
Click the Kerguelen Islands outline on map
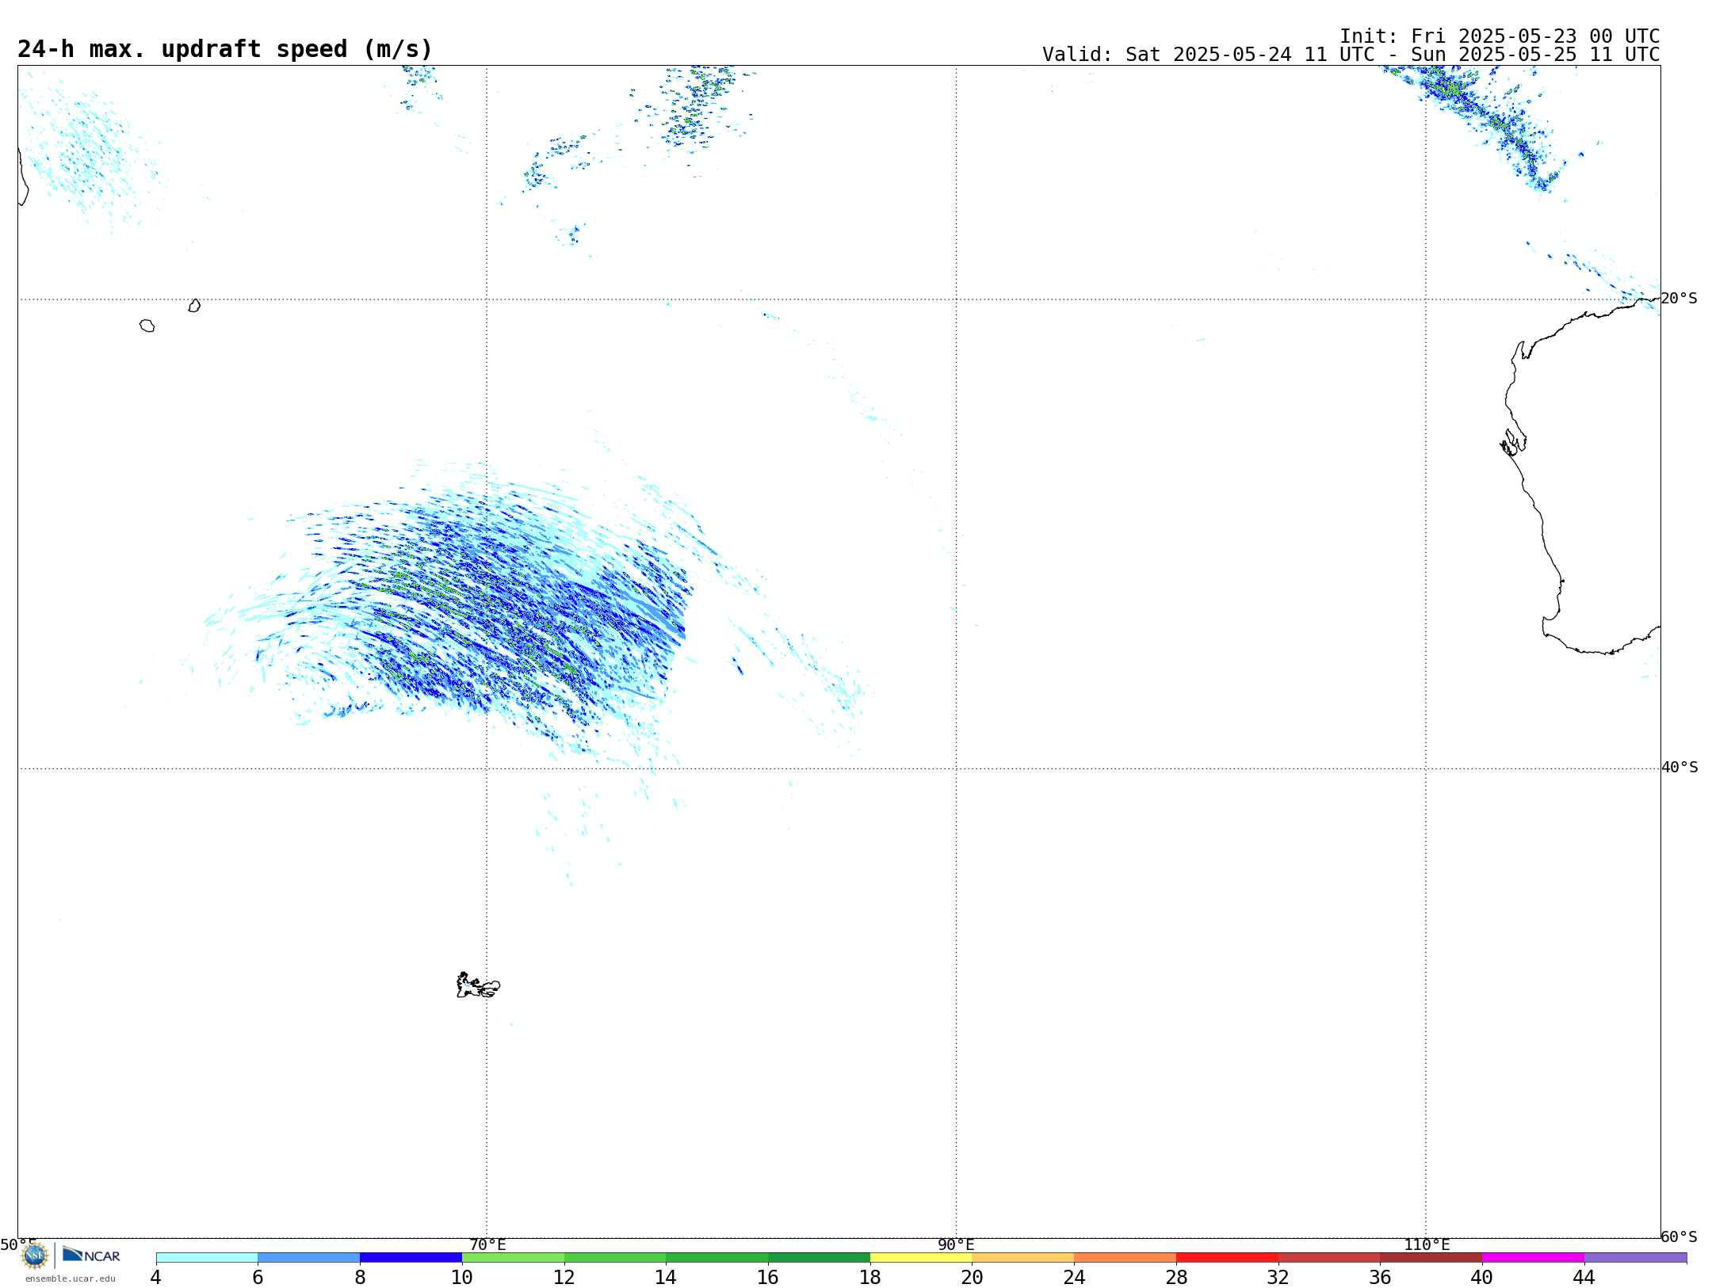[x=478, y=985]
